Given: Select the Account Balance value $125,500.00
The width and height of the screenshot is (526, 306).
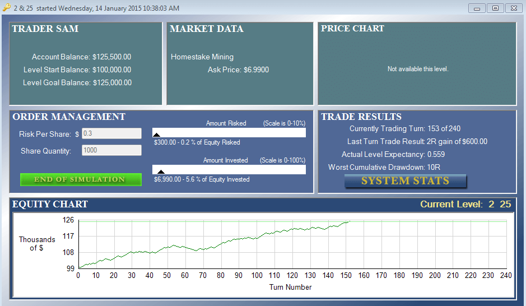Looking at the screenshot, I should pyautogui.click(x=111, y=57).
